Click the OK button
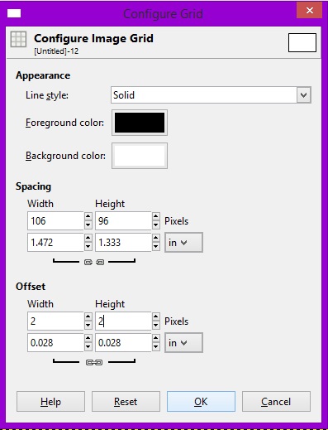The image size is (328, 430). pos(201,402)
